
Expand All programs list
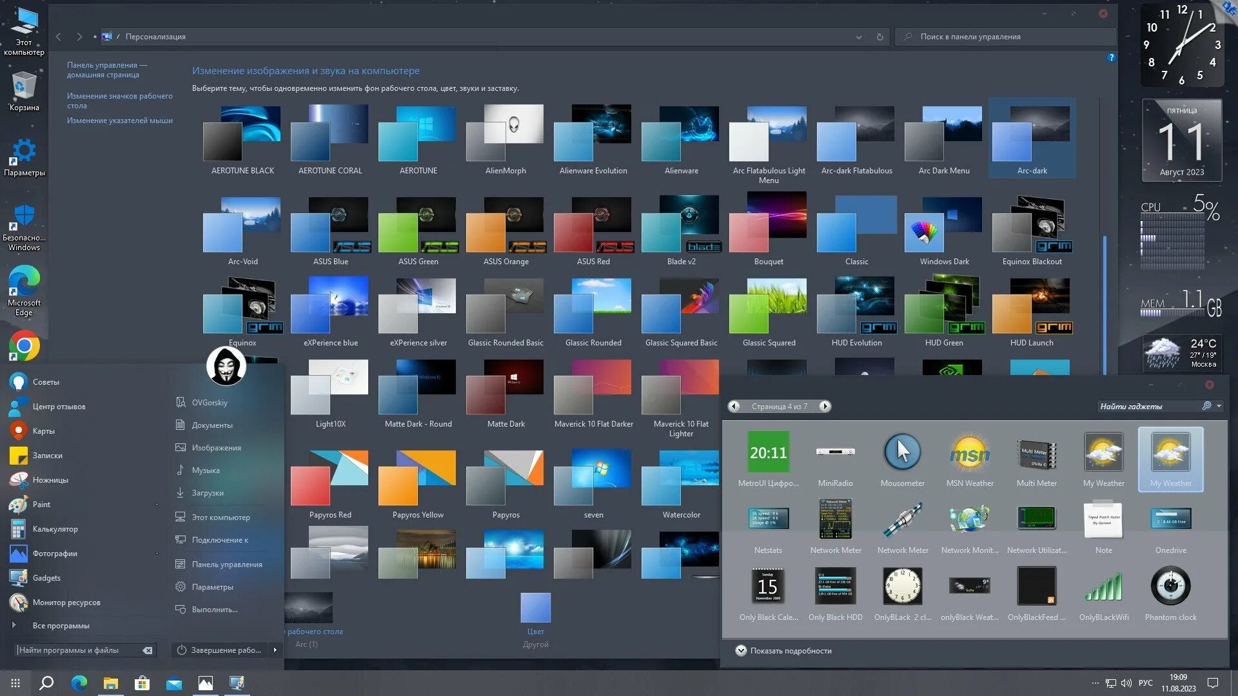(x=61, y=626)
